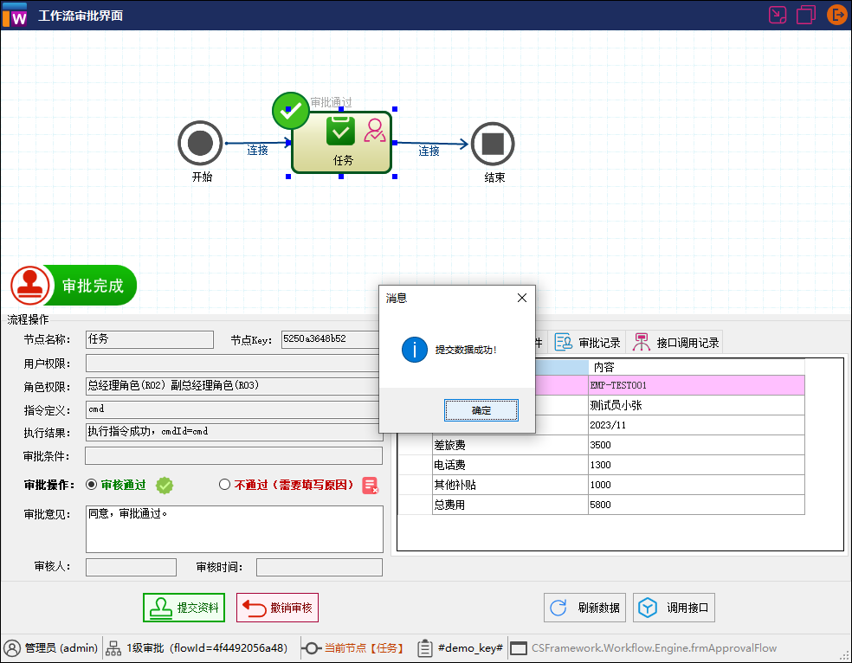The width and height of the screenshot is (852, 663).
Task: Click the overlapping windows icon in title bar
Action: click(x=806, y=15)
